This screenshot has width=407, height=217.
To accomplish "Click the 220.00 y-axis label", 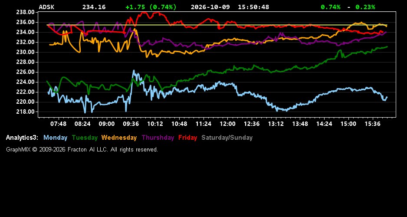I will tap(25, 102).
